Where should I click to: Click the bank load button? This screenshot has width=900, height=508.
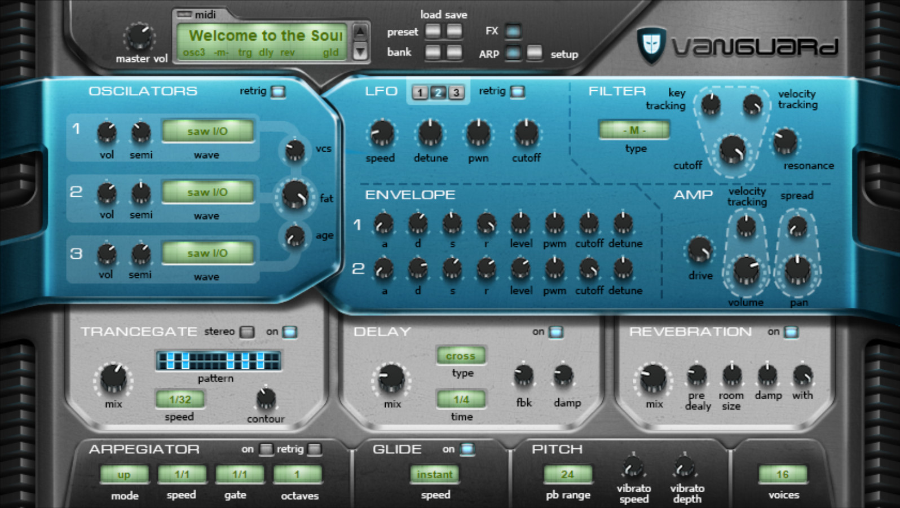click(x=433, y=52)
